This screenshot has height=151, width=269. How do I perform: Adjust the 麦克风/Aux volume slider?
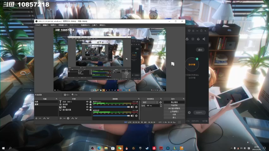(112, 107)
